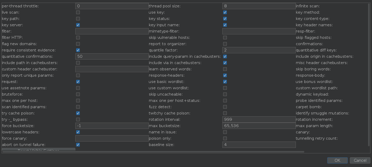Uncheck use basic wordlist
The image size is (372, 167).
coord(225,82)
